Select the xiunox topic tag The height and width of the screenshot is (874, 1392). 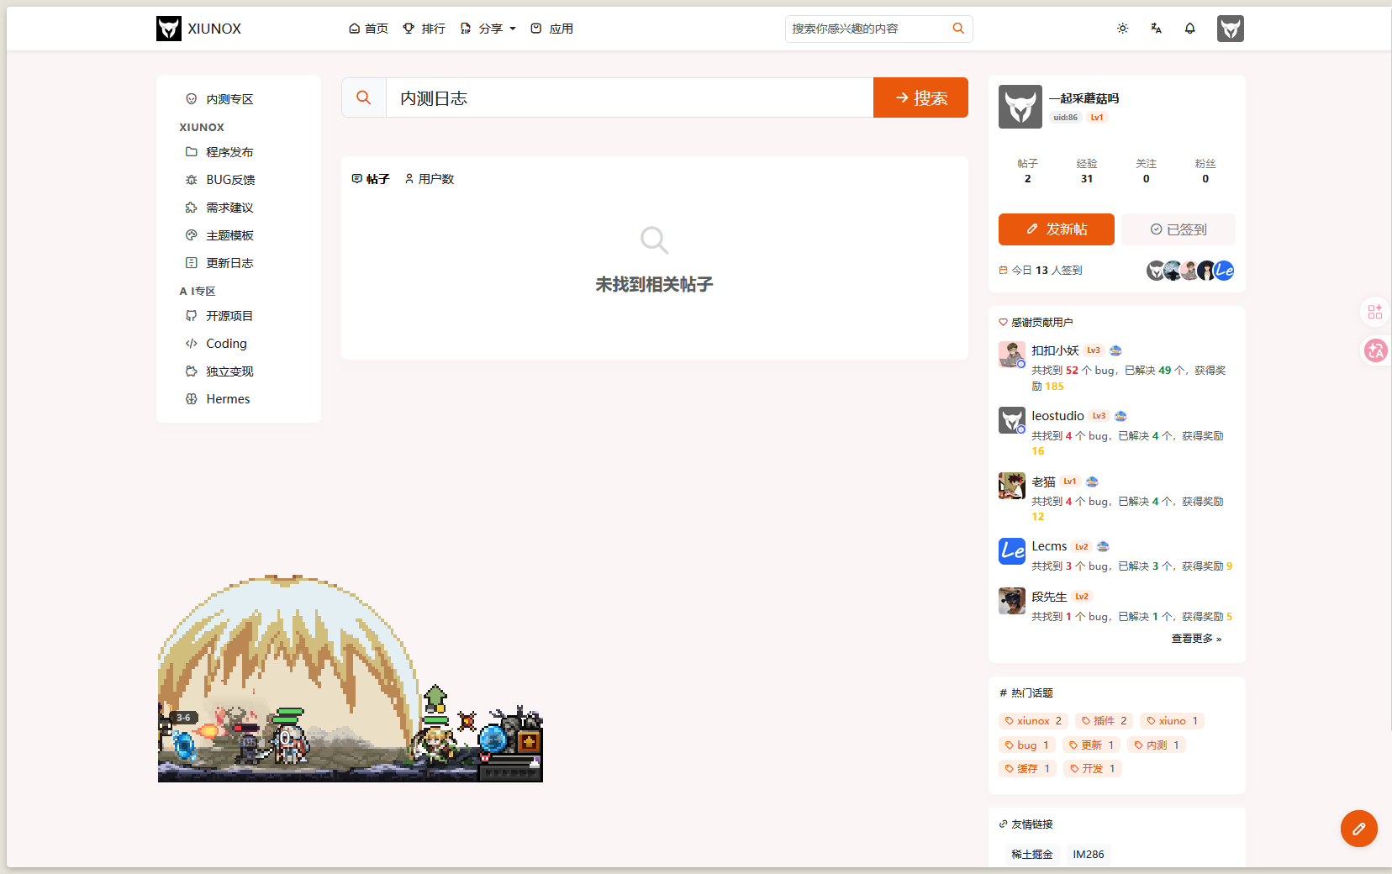coord(1034,721)
